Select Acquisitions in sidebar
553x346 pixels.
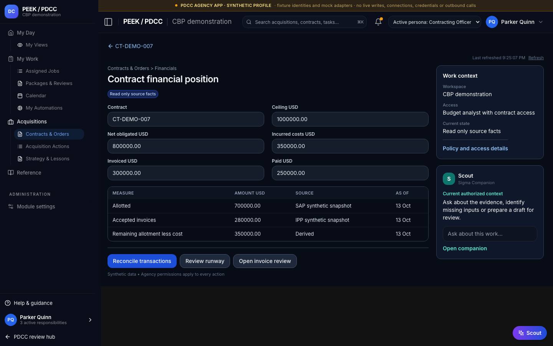(x=31, y=121)
